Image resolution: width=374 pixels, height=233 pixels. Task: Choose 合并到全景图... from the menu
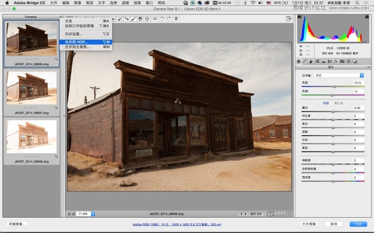click(78, 47)
